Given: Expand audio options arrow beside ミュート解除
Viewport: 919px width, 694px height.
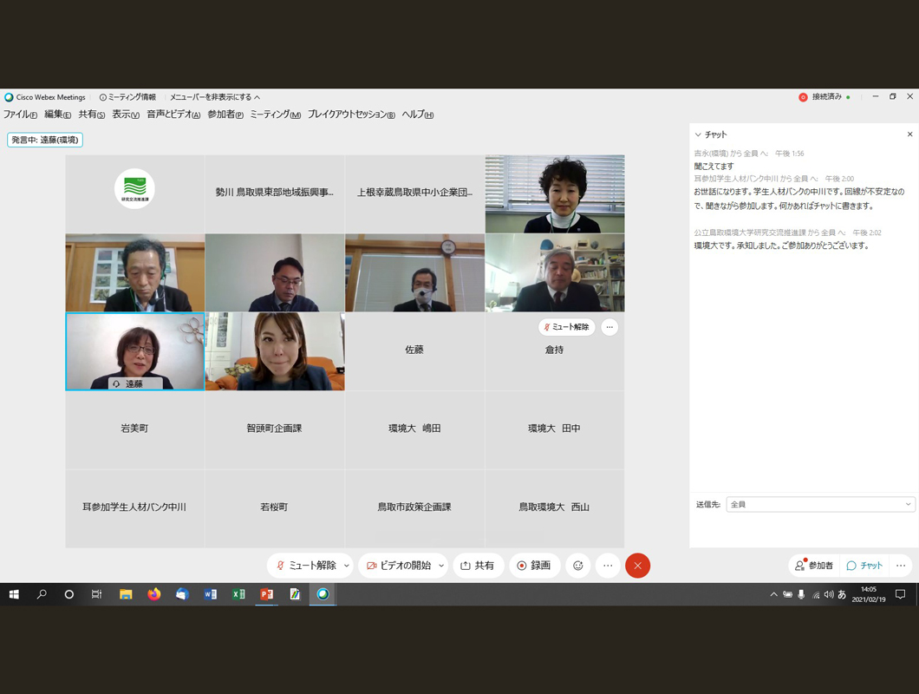Looking at the screenshot, I should coord(347,566).
